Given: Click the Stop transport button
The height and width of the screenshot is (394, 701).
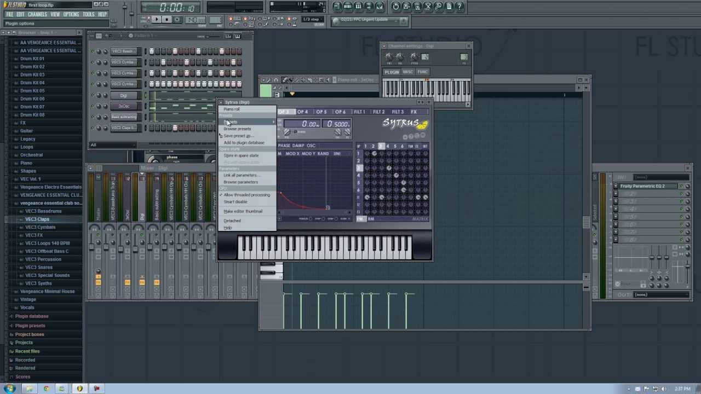Looking at the screenshot, I should (167, 20).
